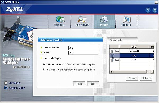This screenshot has width=159, height=103.
Task: Switch to the Adapter tab label
Action: pos(126,25)
